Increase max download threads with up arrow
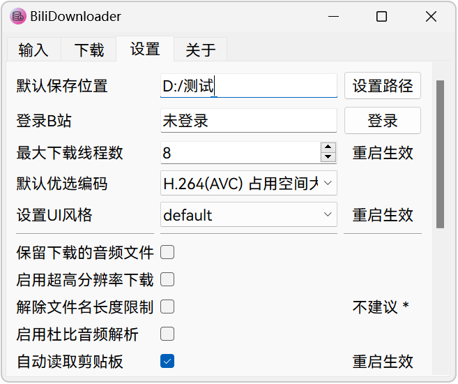The height and width of the screenshot is (384, 458). tap(328, 147)
